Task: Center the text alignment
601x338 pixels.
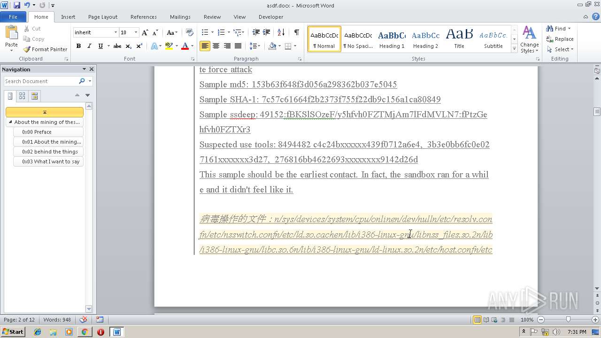Action: point(216,46)
